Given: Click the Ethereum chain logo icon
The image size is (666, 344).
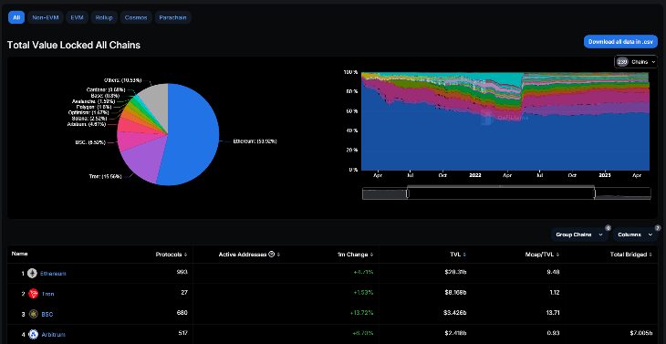Looking at the screenshot, I should pos(32,274).
